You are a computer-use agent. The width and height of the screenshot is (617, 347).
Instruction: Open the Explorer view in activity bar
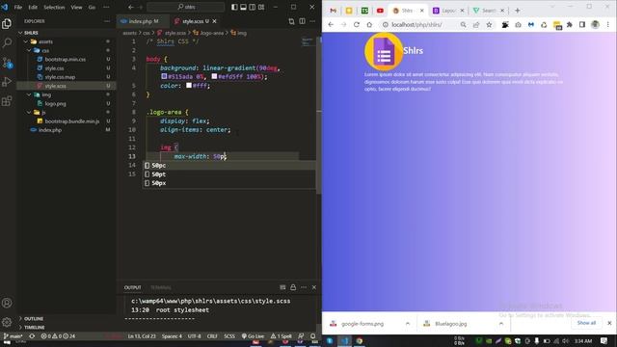(x=7, y=23)
